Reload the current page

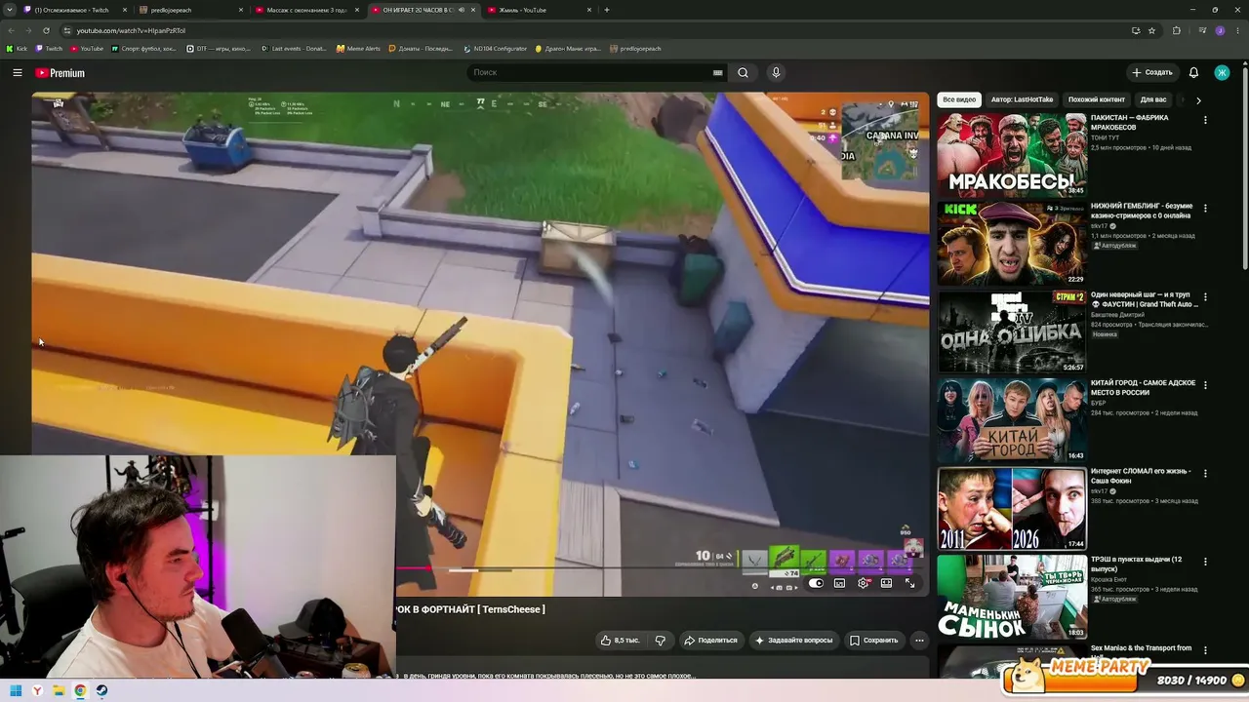click(46, 30)
